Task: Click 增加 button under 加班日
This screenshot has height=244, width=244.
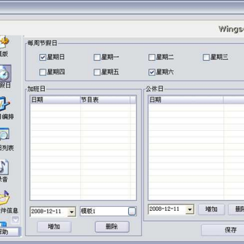Action: [54, 226]
